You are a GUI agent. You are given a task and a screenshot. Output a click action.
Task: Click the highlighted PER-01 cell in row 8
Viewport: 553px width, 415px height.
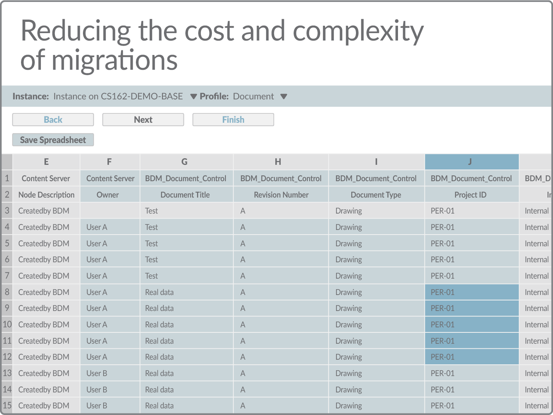coord(471,292)
